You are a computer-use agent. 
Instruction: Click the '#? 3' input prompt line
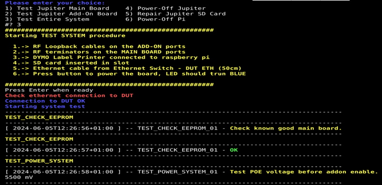pos(13,25)
